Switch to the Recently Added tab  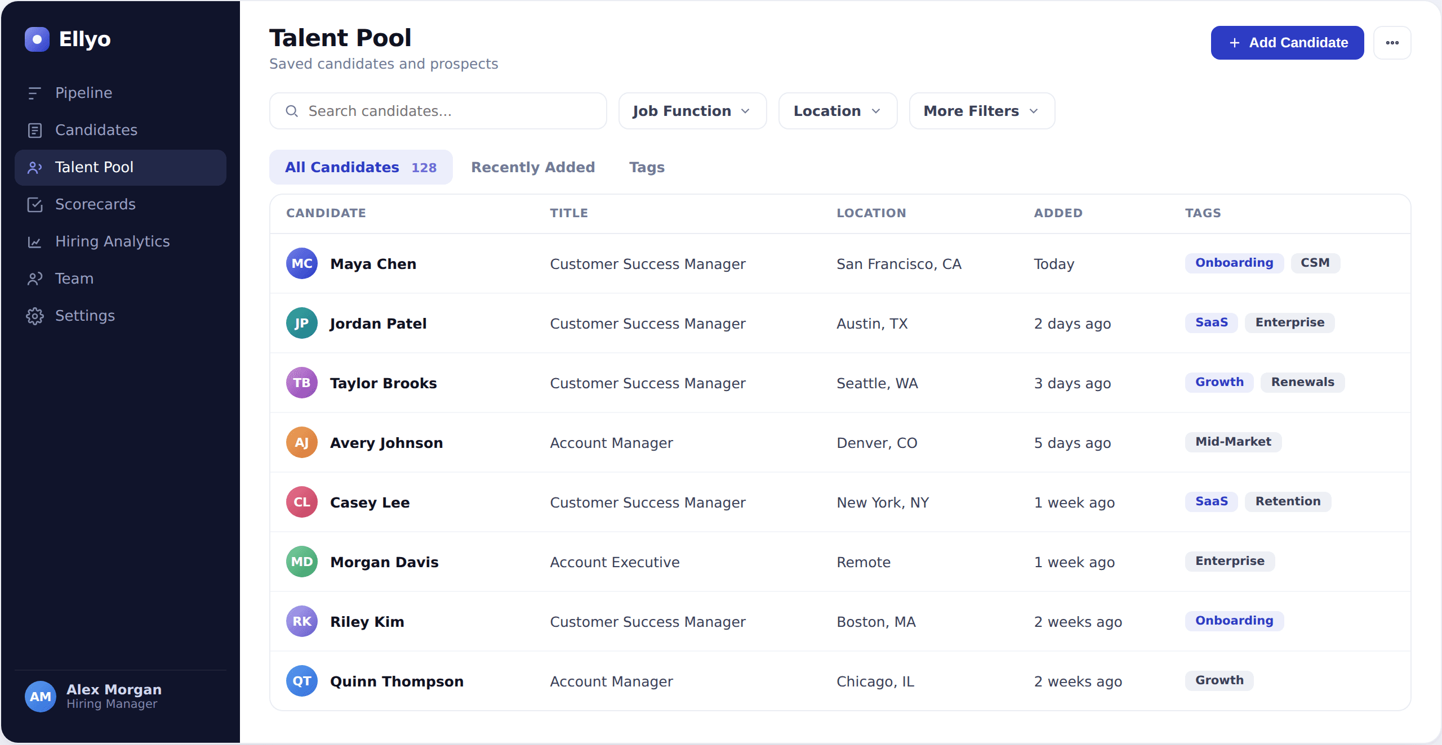(533, 167)
